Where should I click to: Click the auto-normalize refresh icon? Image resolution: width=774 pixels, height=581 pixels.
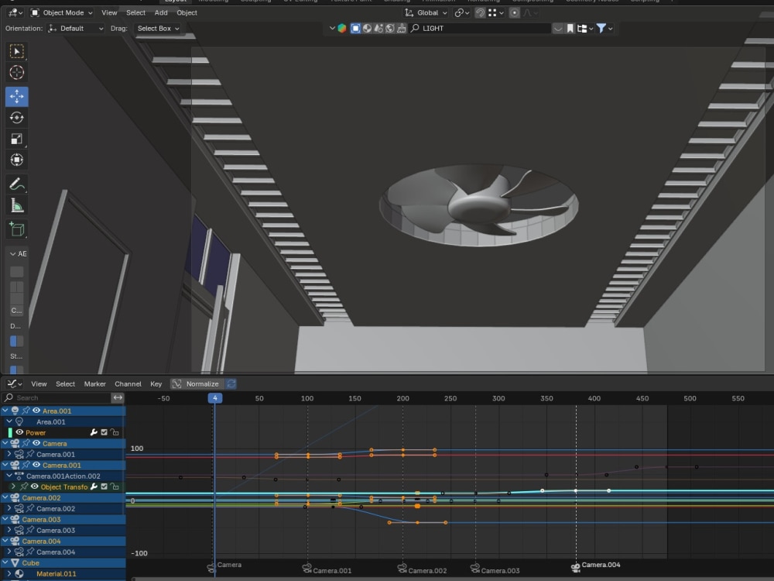231,384
